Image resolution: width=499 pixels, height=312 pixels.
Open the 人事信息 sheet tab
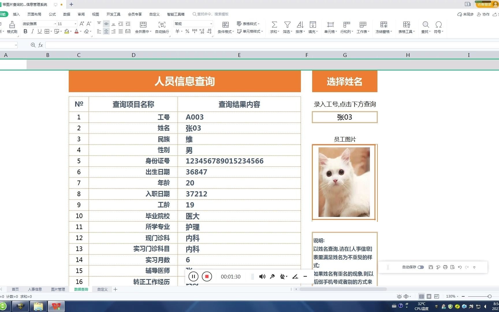coord(35,289)
